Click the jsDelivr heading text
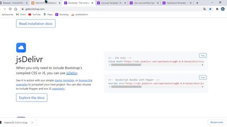Image resolution: width=227 pixels, height=127 pixels. pyautogui.click(x=29, y=59)
